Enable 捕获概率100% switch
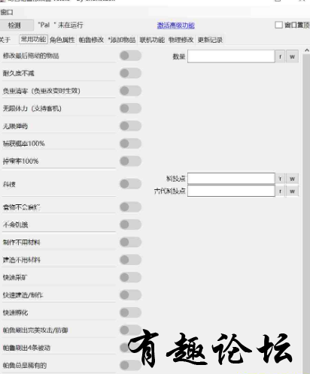 coord(130,143)
